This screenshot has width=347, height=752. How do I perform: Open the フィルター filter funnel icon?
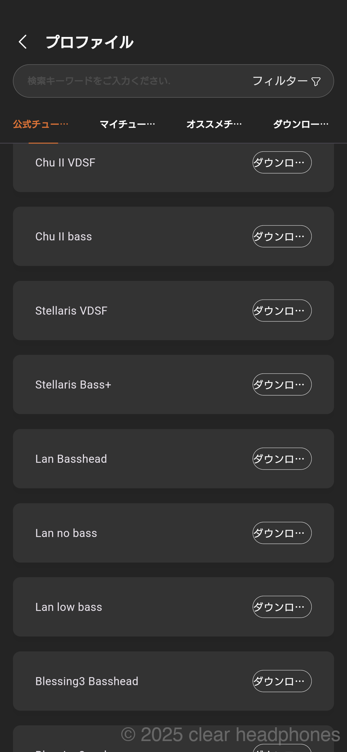pos(316,82)
